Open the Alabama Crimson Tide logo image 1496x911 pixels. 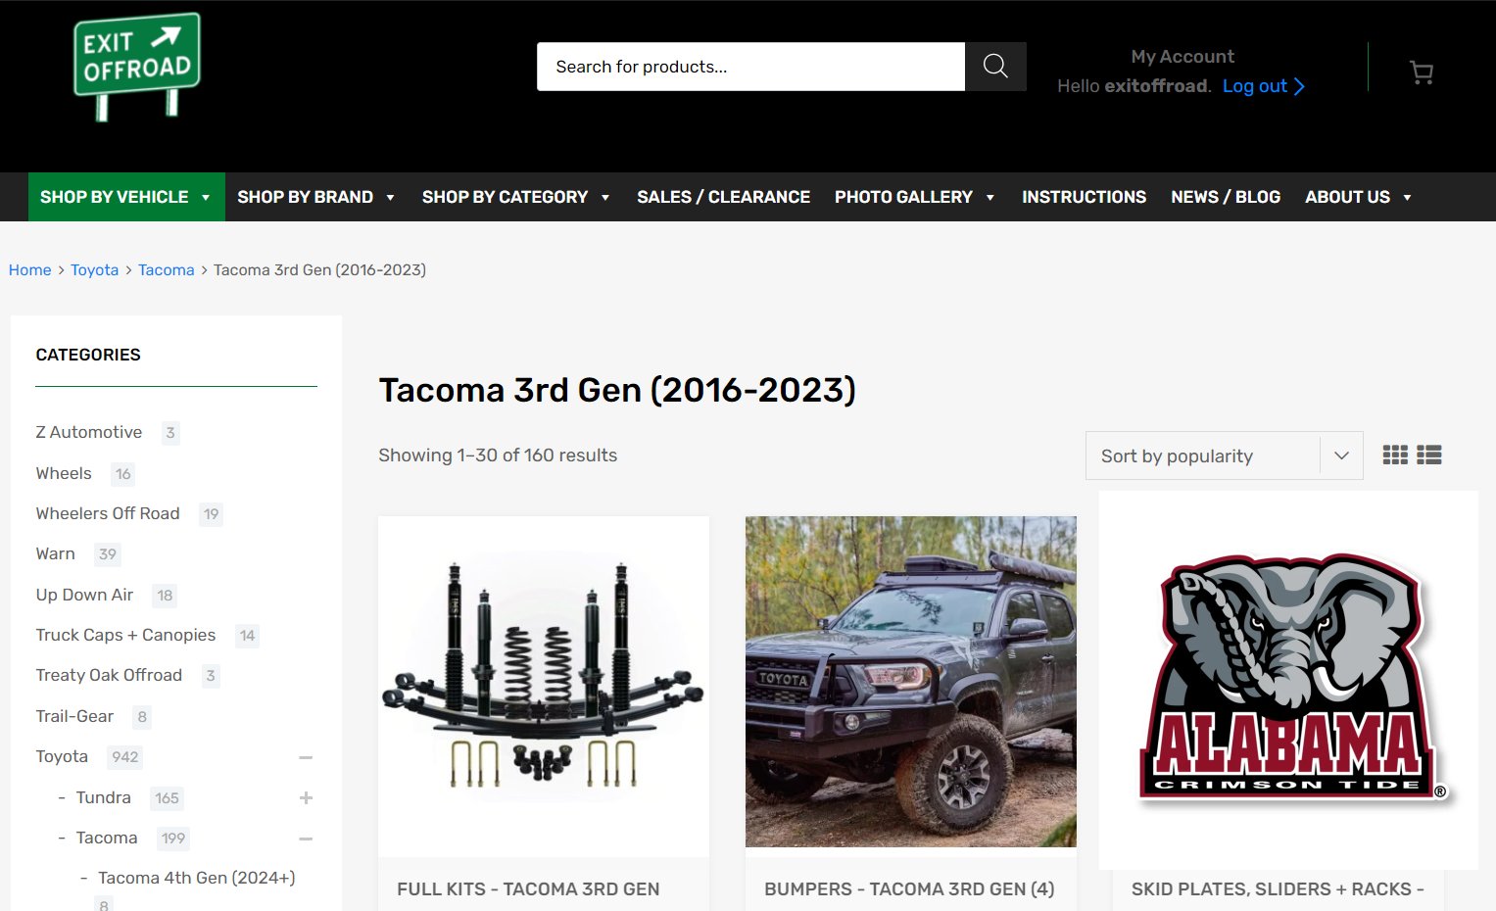1288,680
